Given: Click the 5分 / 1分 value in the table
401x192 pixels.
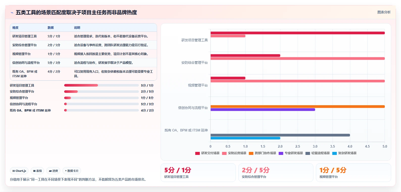Looking at the screenshot, I should click(x=54, y=36).
